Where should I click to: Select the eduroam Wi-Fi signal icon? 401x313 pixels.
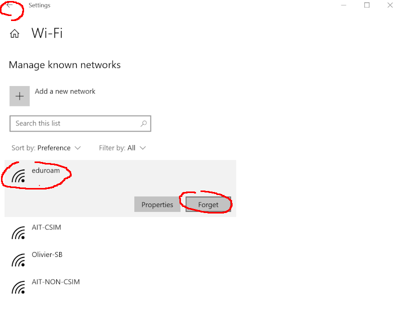[x=19, y=176]
